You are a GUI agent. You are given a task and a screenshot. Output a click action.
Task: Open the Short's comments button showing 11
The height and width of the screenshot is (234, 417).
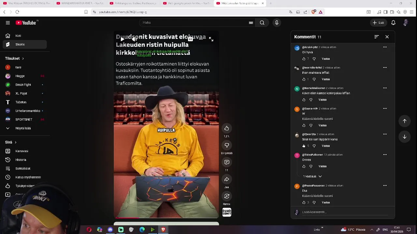tap(227, 162)
